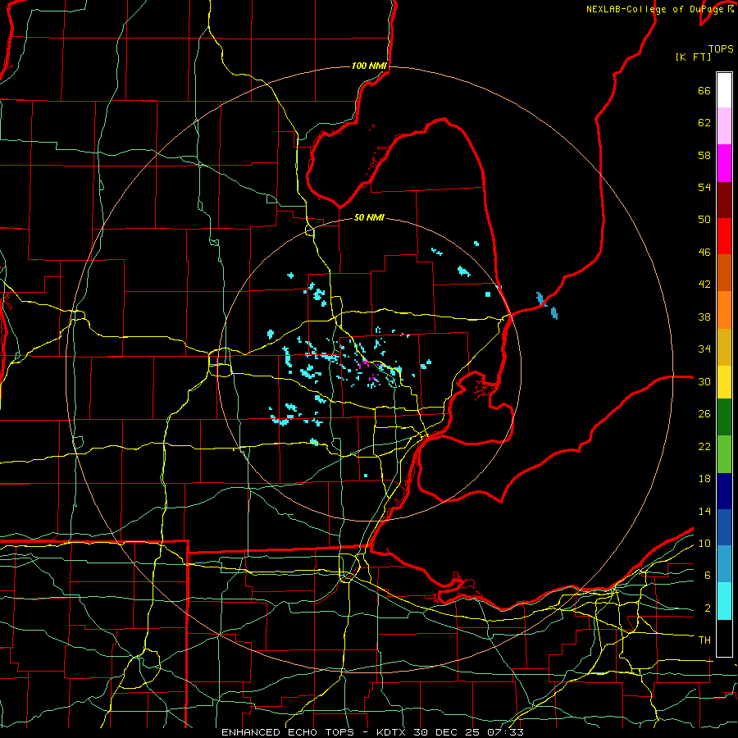Viewport: 738px width, 738px height.
Task: Click the light blue 6-10 legend swatch
Action: point(724,564)
